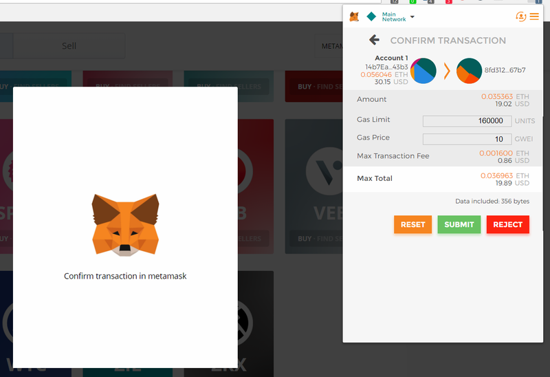Click the orange chevron between the two accounts
Viewport: 550px width, 377px height.
point(447,72)
